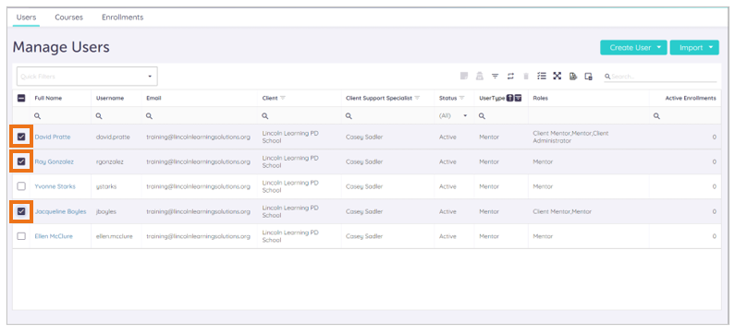735x334 pixels.
Task: Toggle the select-all header checkbox
Action: click(21, 98)
